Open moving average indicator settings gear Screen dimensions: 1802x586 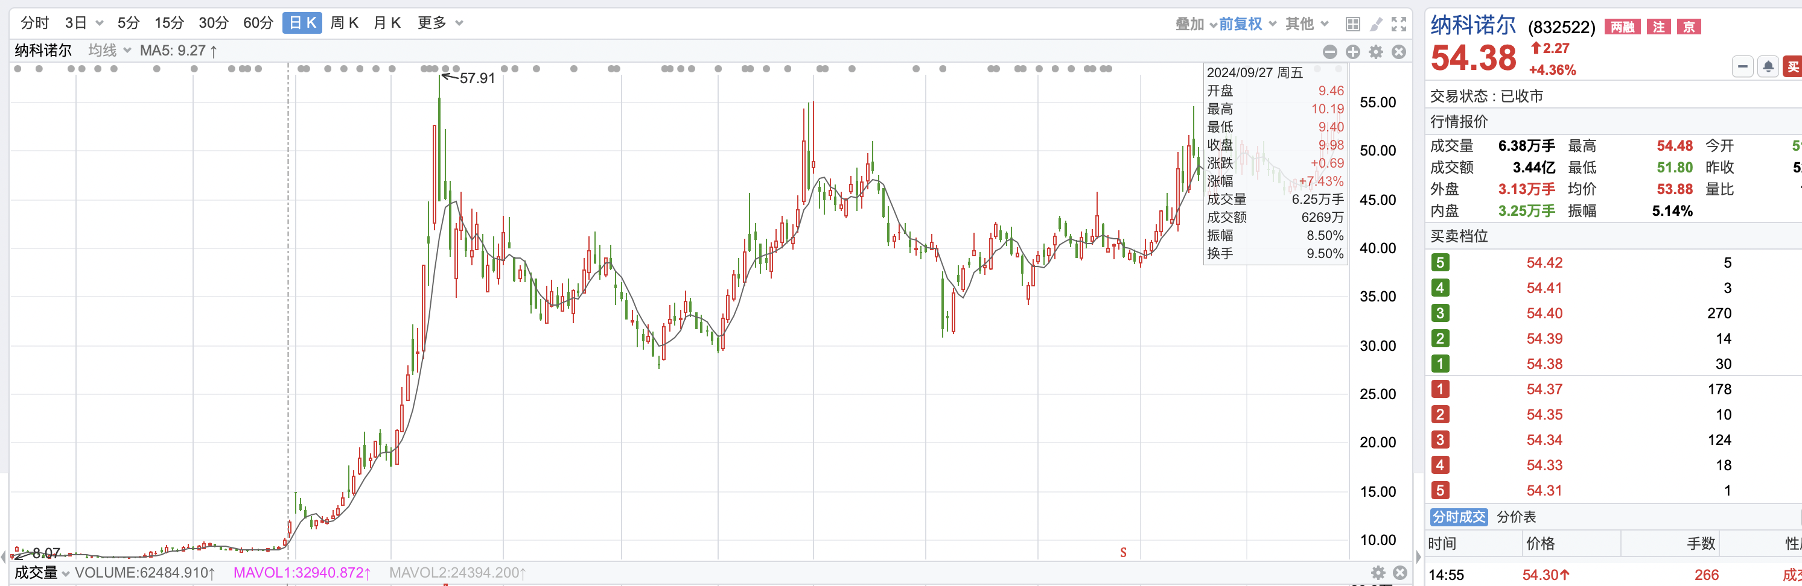point(1376,52)
